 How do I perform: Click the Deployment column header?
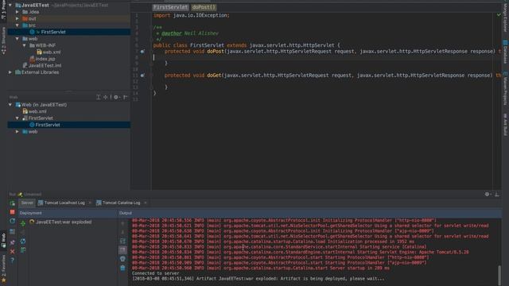(x=68, y=213)
